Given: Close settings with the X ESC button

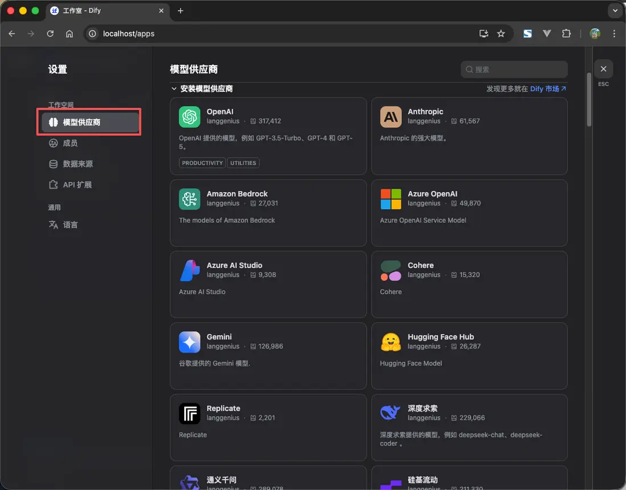Looking at the screenshot, I should (x=603, y=69).
